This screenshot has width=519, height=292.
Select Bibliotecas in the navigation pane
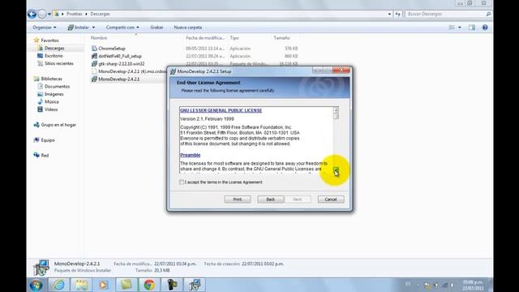pos(51,79)
